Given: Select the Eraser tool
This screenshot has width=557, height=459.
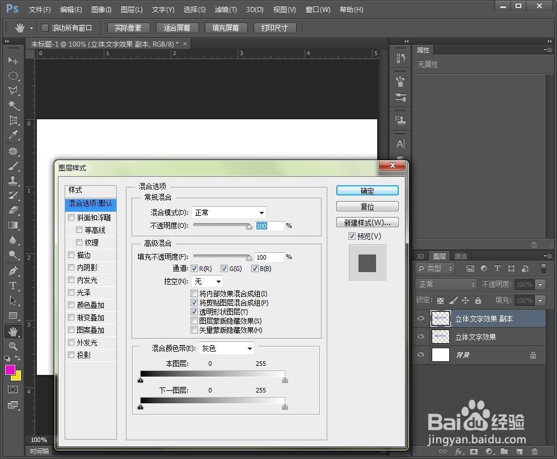Looking at the screenshot, I should click(12, 211).
